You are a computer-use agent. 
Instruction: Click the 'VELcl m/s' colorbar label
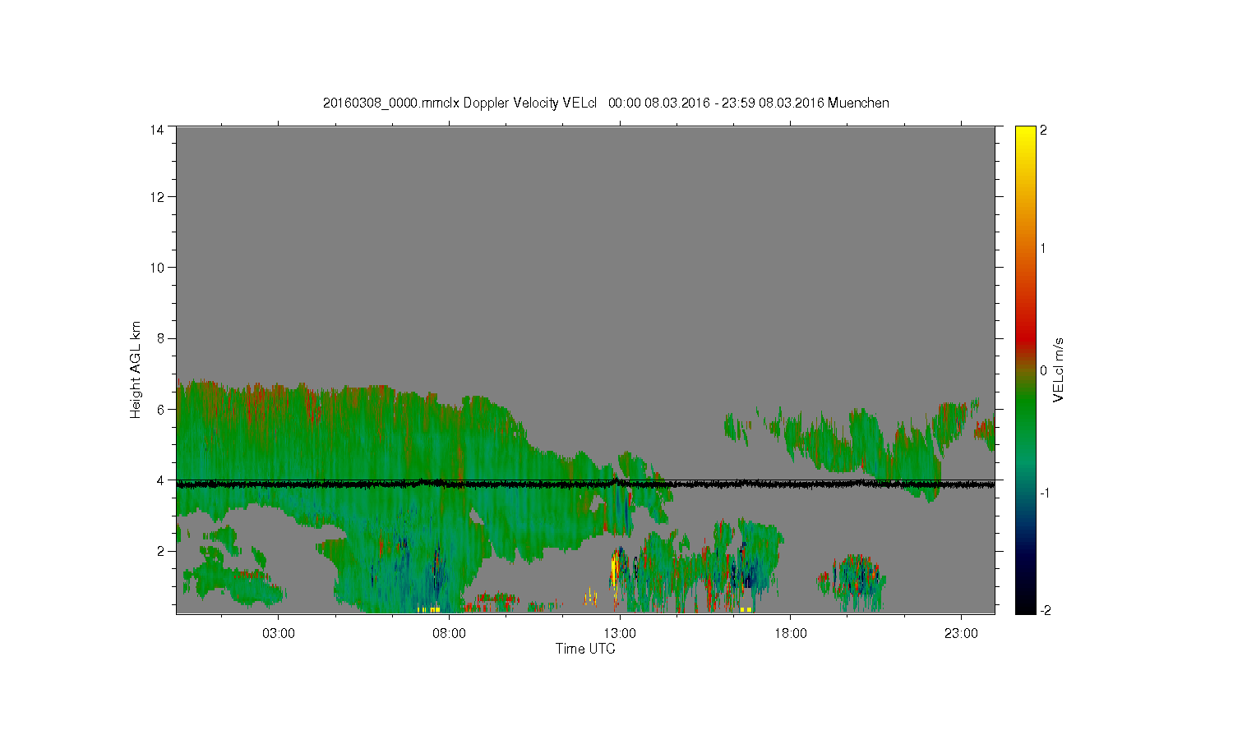pos(1059,369)
